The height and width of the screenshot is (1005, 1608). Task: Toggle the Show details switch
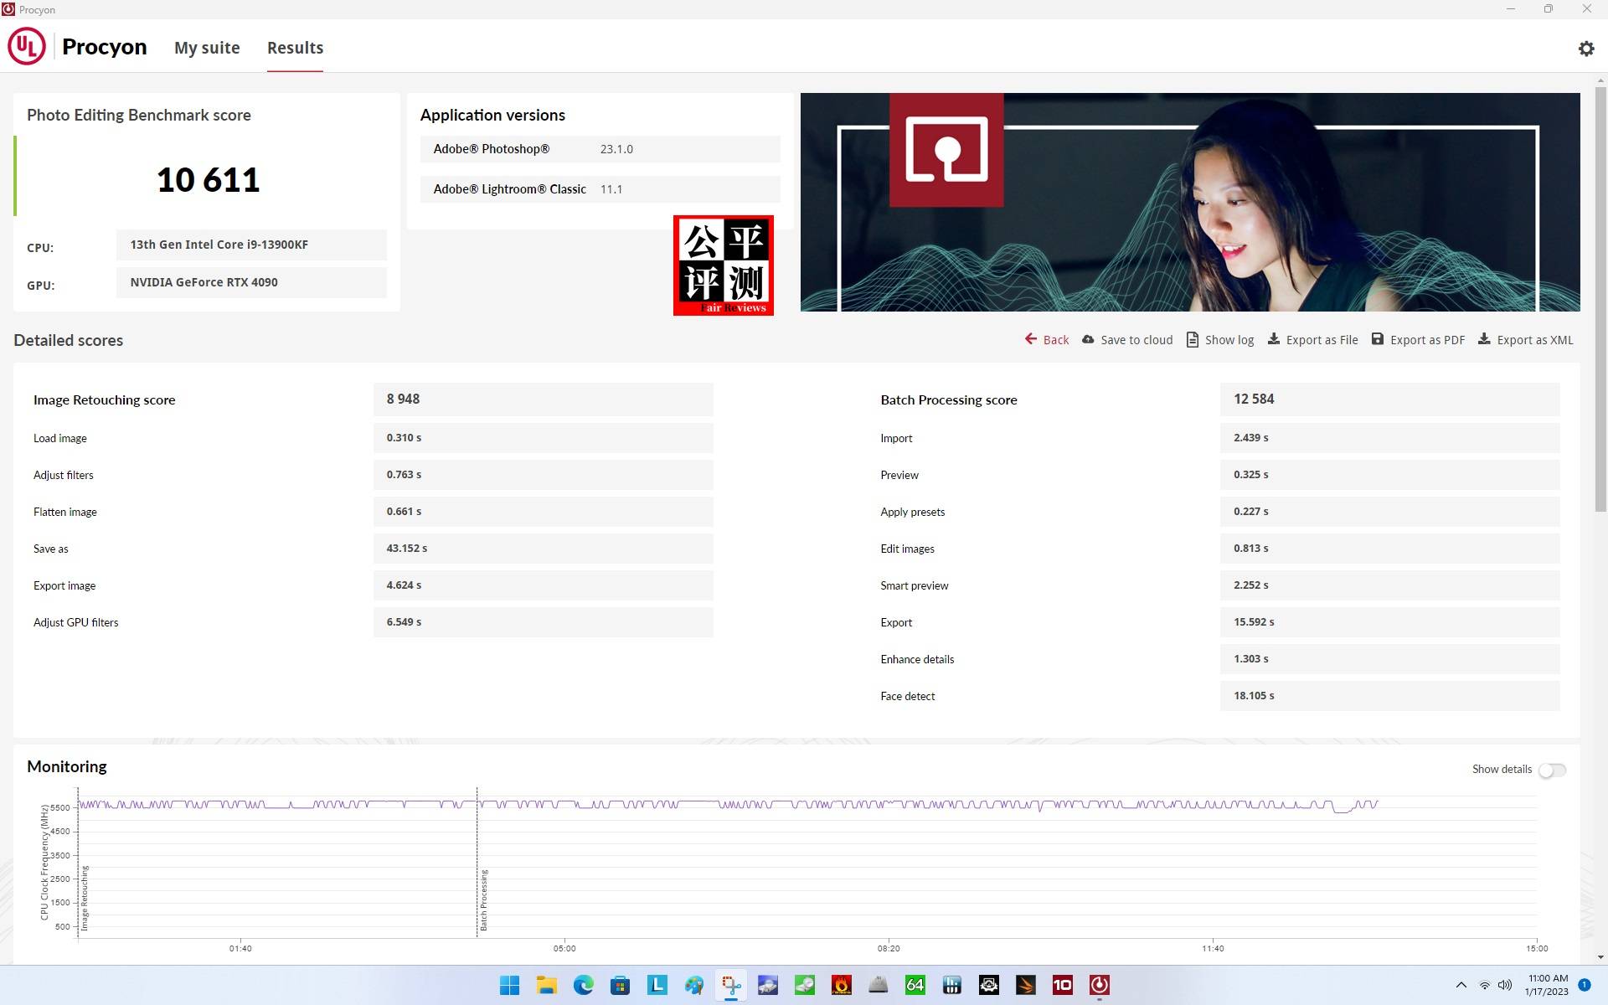[1552, 770]
